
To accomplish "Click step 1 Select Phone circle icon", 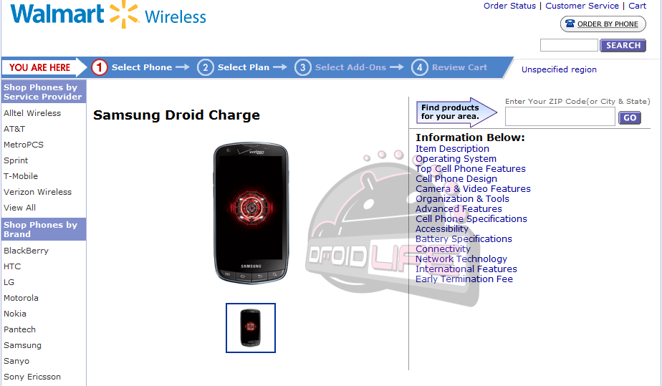I will click(x=100, y=67).
